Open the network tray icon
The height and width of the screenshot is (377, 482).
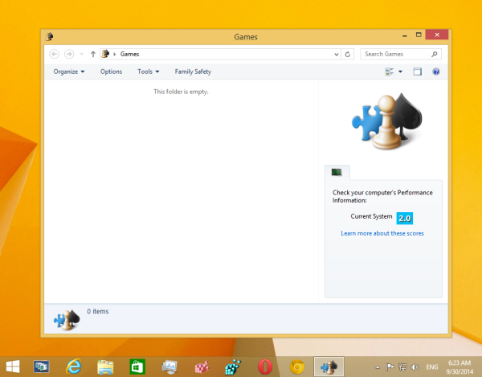(402, 367)
